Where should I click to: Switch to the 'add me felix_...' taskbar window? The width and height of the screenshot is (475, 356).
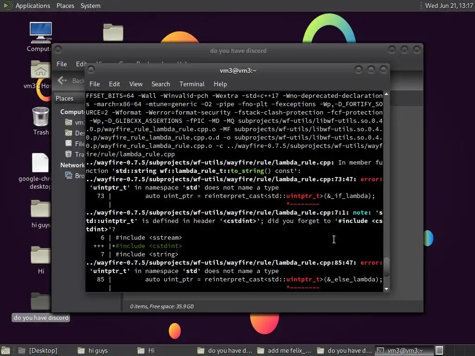[x=284, y=350]
